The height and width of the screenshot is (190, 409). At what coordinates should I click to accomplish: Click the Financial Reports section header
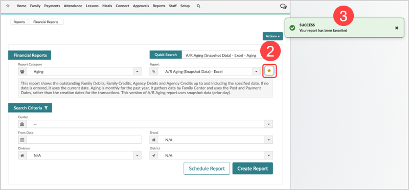[30, 56]
